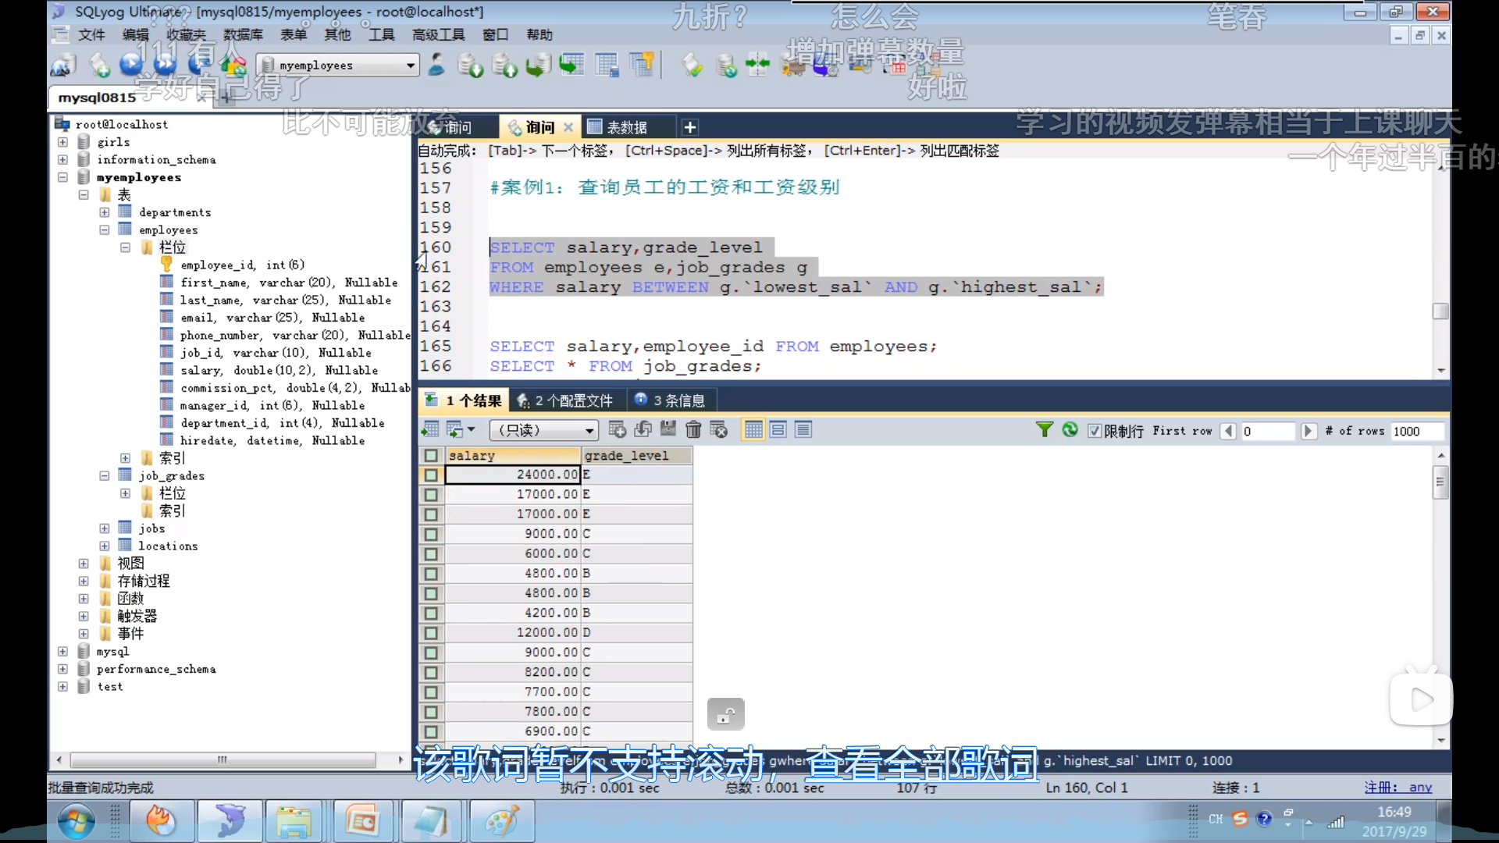This screenshot has width=1499, height=843.
Task: Click delete selected rows trash icon
Action: [x=693, y=430]
